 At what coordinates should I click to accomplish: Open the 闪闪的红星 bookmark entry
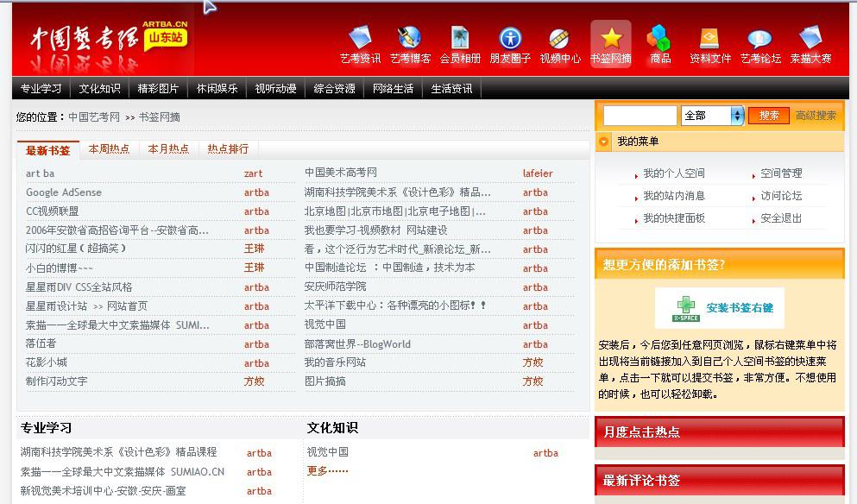tap(75, 249)
